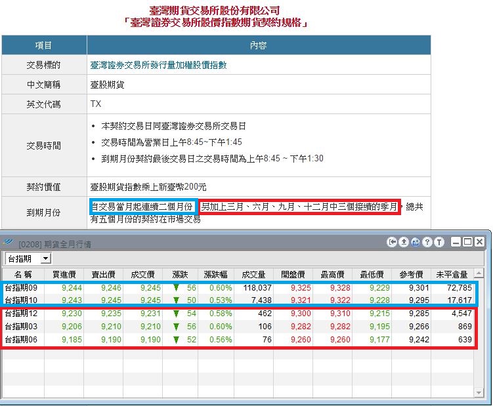Sort by the 成交價 column header
493x406 pixels.
pos(142,274)
